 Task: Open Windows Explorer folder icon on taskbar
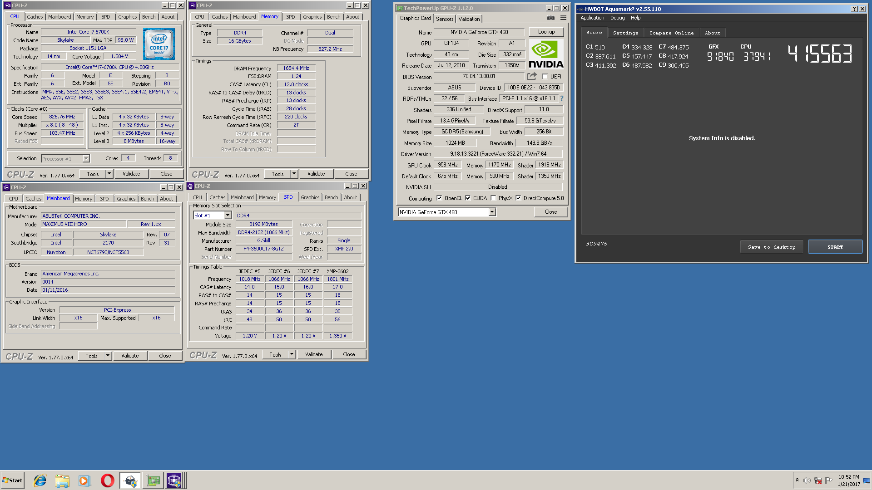(62, 480)
